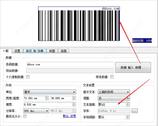Click the 分辨率 label
Screen dimensions: 158x126
tap(11, 111)
